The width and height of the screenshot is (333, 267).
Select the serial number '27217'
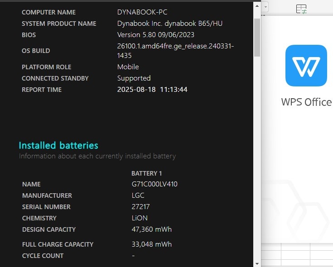click(140, 207)
